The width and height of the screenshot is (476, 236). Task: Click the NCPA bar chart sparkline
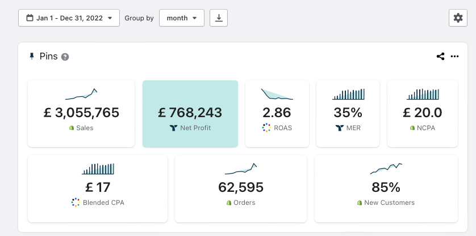423,95
